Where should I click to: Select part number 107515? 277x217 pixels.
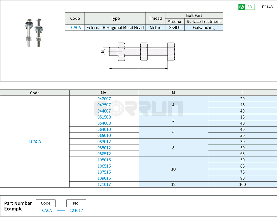104,172
